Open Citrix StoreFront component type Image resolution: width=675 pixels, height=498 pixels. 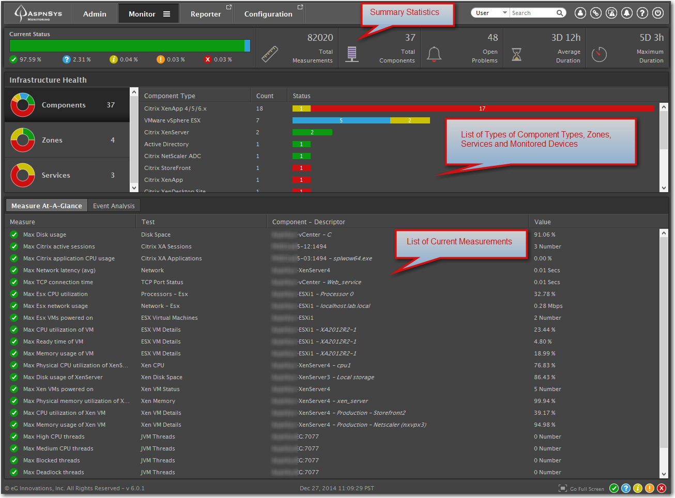[x=167, y=168]
